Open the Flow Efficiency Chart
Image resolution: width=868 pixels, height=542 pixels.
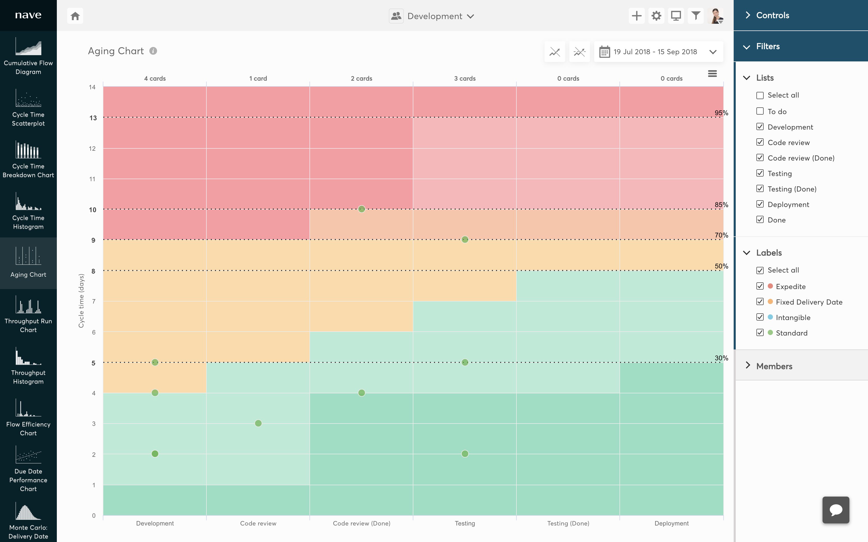pyautogui.click(x=28, y=418)
